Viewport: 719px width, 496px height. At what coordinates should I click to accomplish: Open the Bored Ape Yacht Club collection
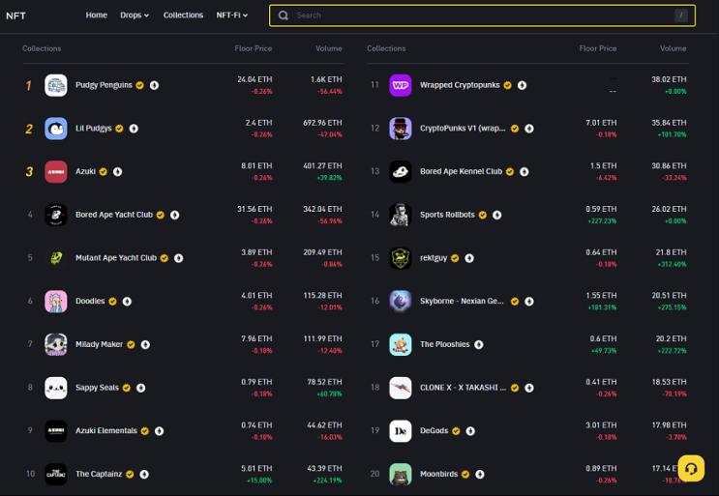click(114, 215)
